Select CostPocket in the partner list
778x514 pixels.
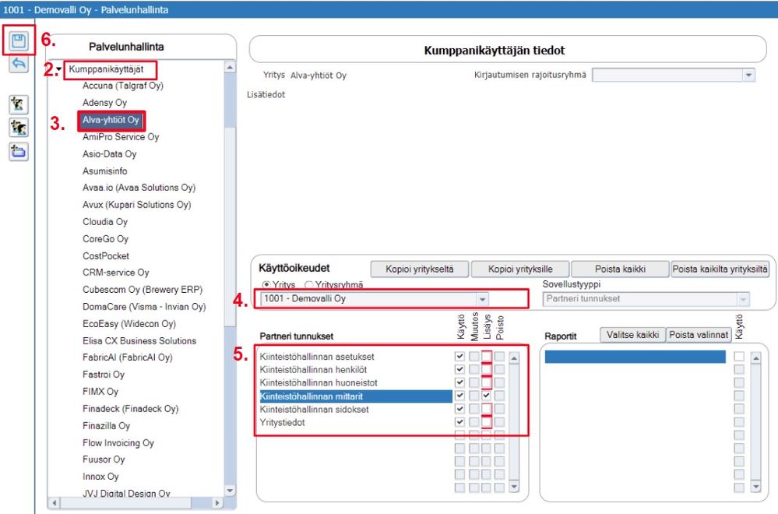click(106, 256)
